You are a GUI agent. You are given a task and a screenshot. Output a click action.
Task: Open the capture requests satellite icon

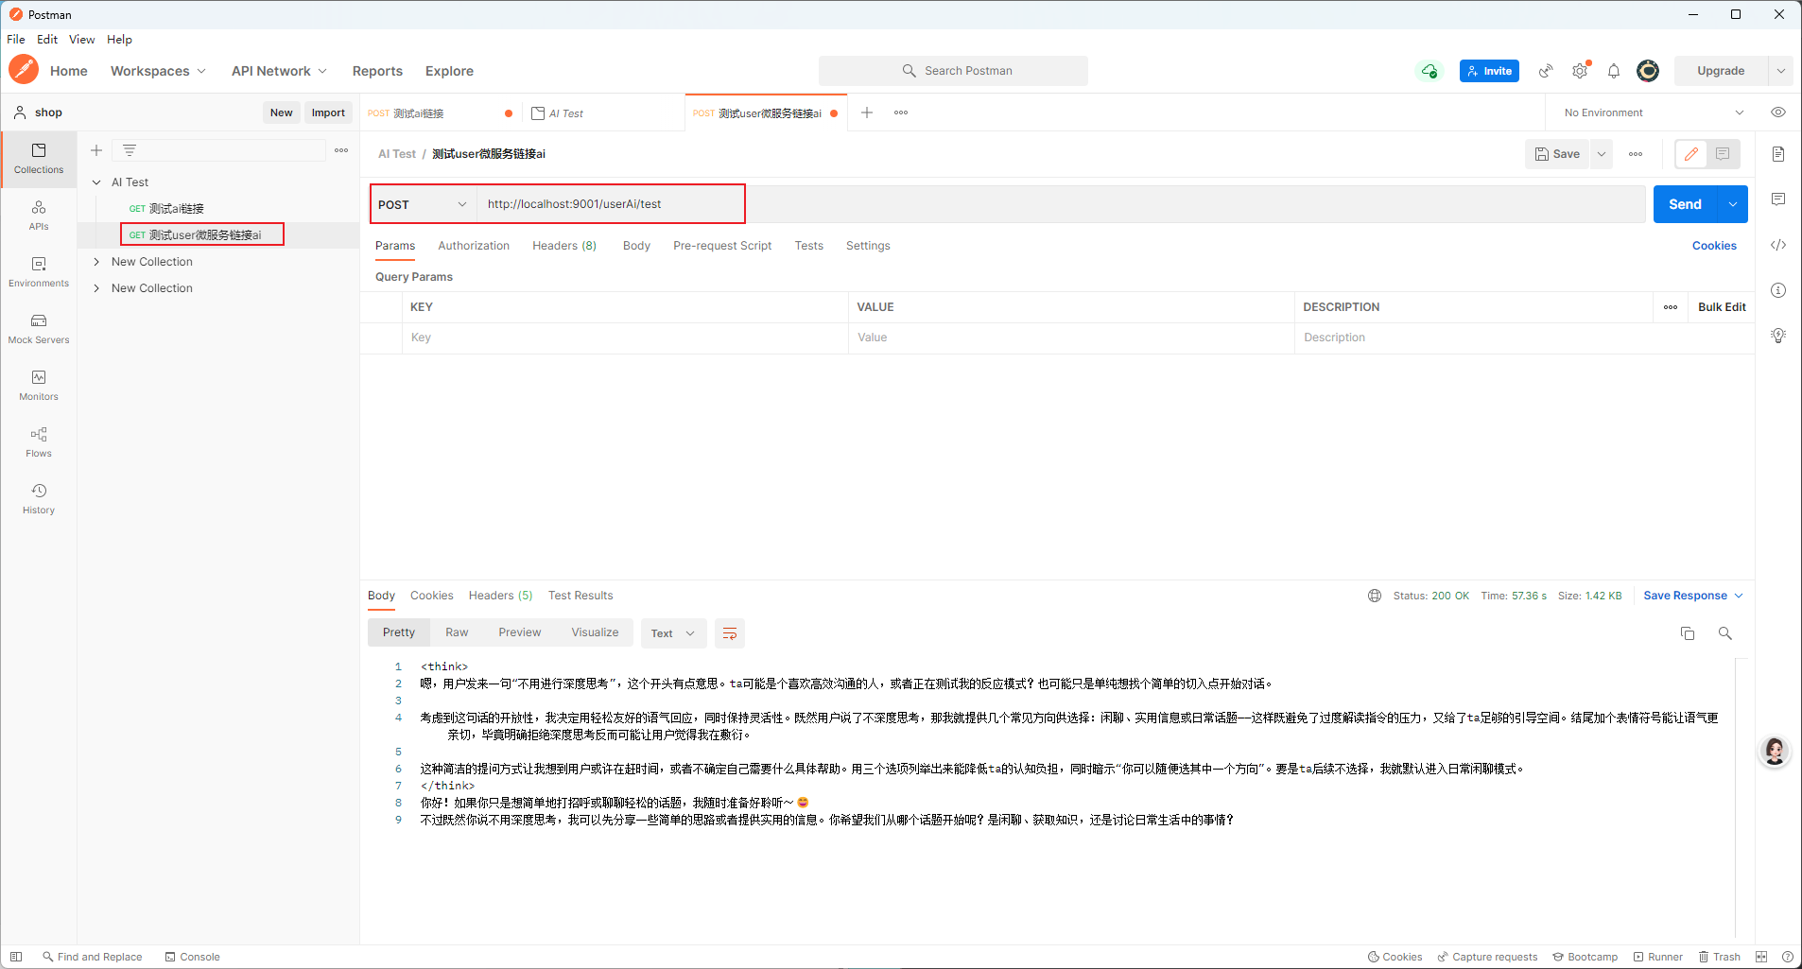pos(1546,71)
